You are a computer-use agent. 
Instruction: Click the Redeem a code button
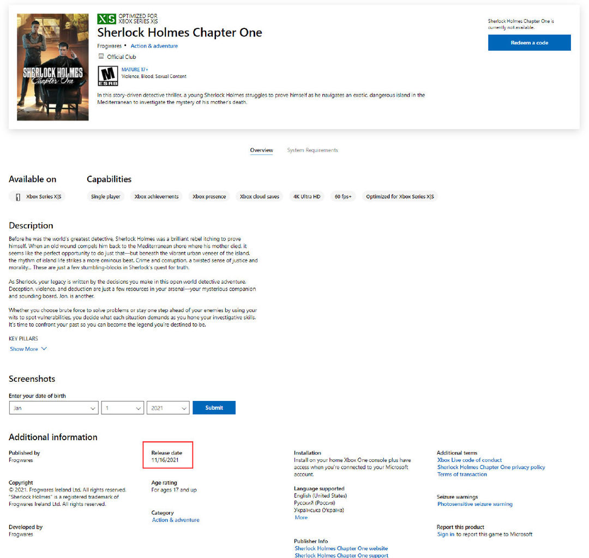(529, 43)
